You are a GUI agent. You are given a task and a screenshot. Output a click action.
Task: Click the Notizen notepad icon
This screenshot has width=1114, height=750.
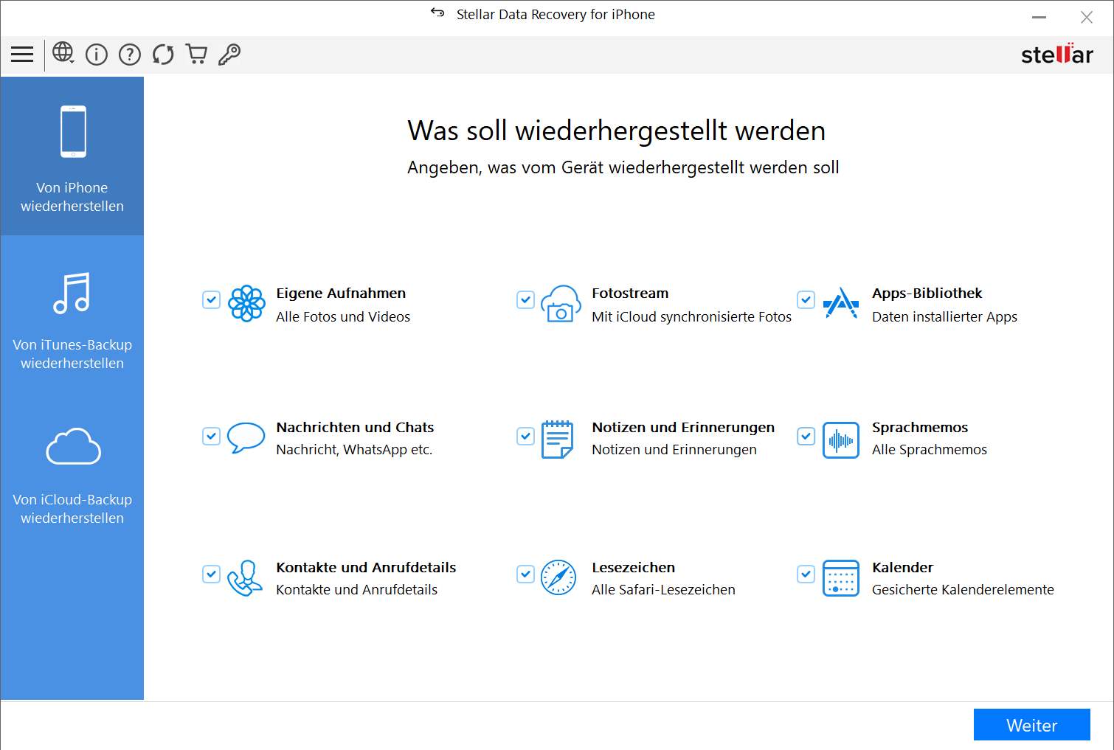coord(558,440)
